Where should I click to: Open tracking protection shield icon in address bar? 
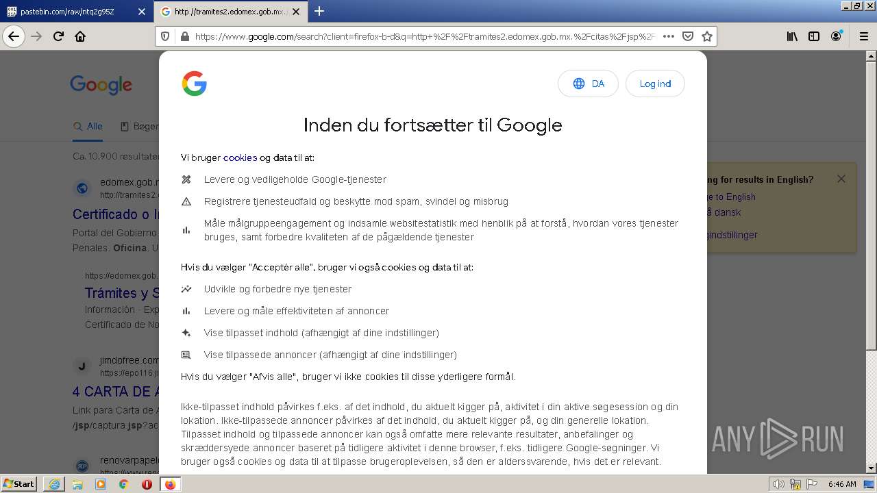click(165, 36)
